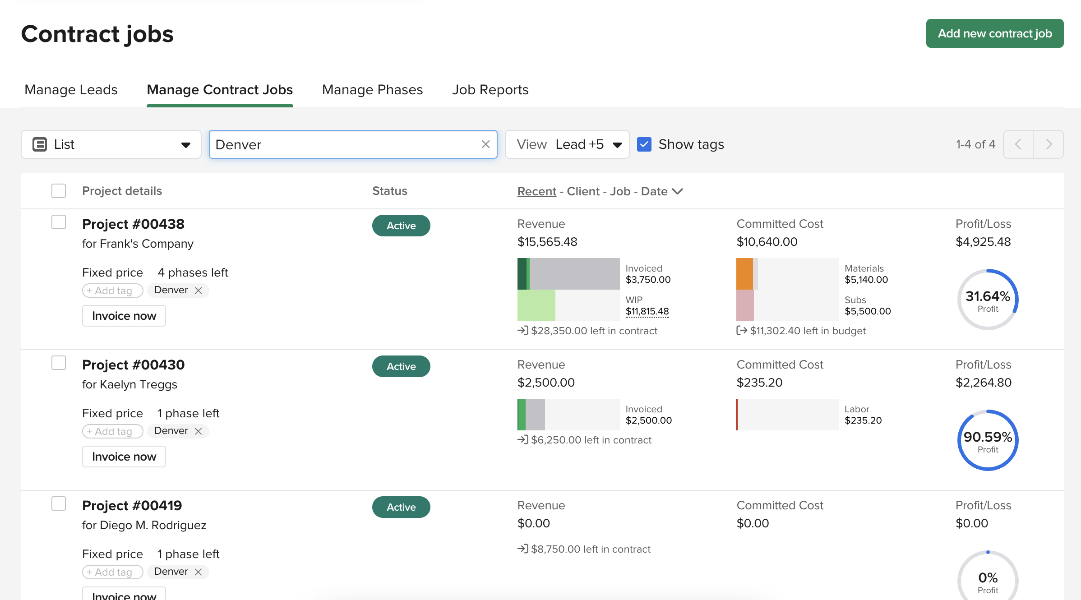Open the Recent - Client - Job - Date sort chevron
Image resolution: width=1081 pixels, height=600 pixels.
pos(677,191)
